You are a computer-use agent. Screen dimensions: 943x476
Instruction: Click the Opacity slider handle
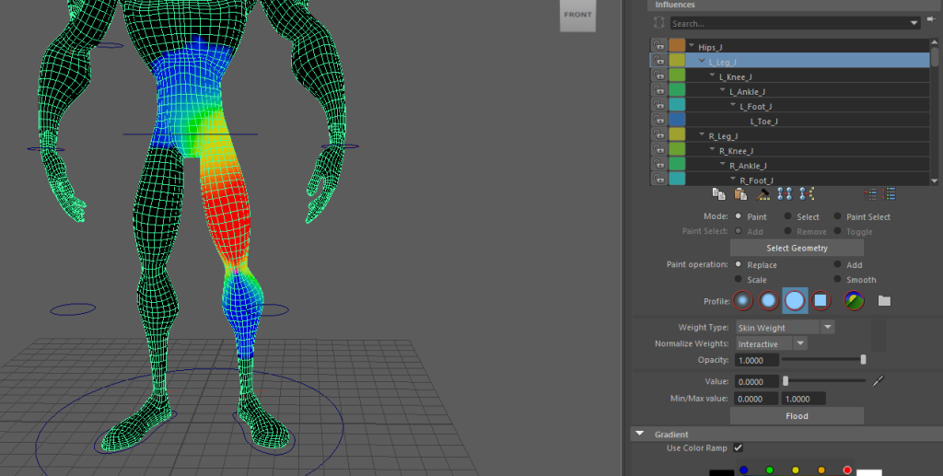pyautogui.click(x=863, y=360)
